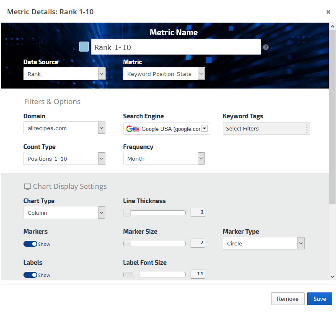Expand the Count Type dropdown

[64, 159]
